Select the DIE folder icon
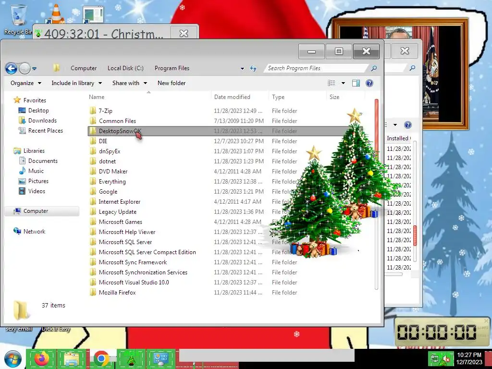The height and width of the screenshot is (369, 492). 93,141
